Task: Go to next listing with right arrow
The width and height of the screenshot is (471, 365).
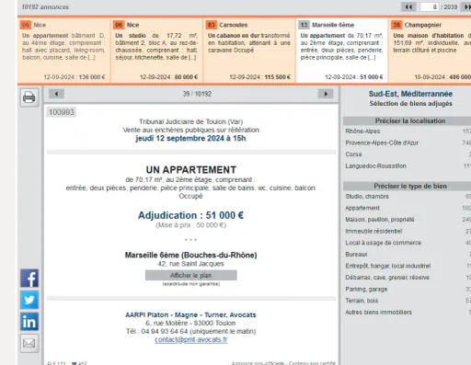Action: (326, 94)
